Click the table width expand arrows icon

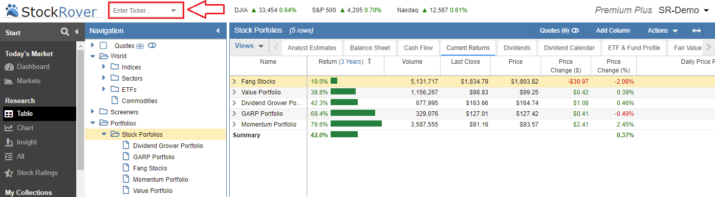pos(697,31)
